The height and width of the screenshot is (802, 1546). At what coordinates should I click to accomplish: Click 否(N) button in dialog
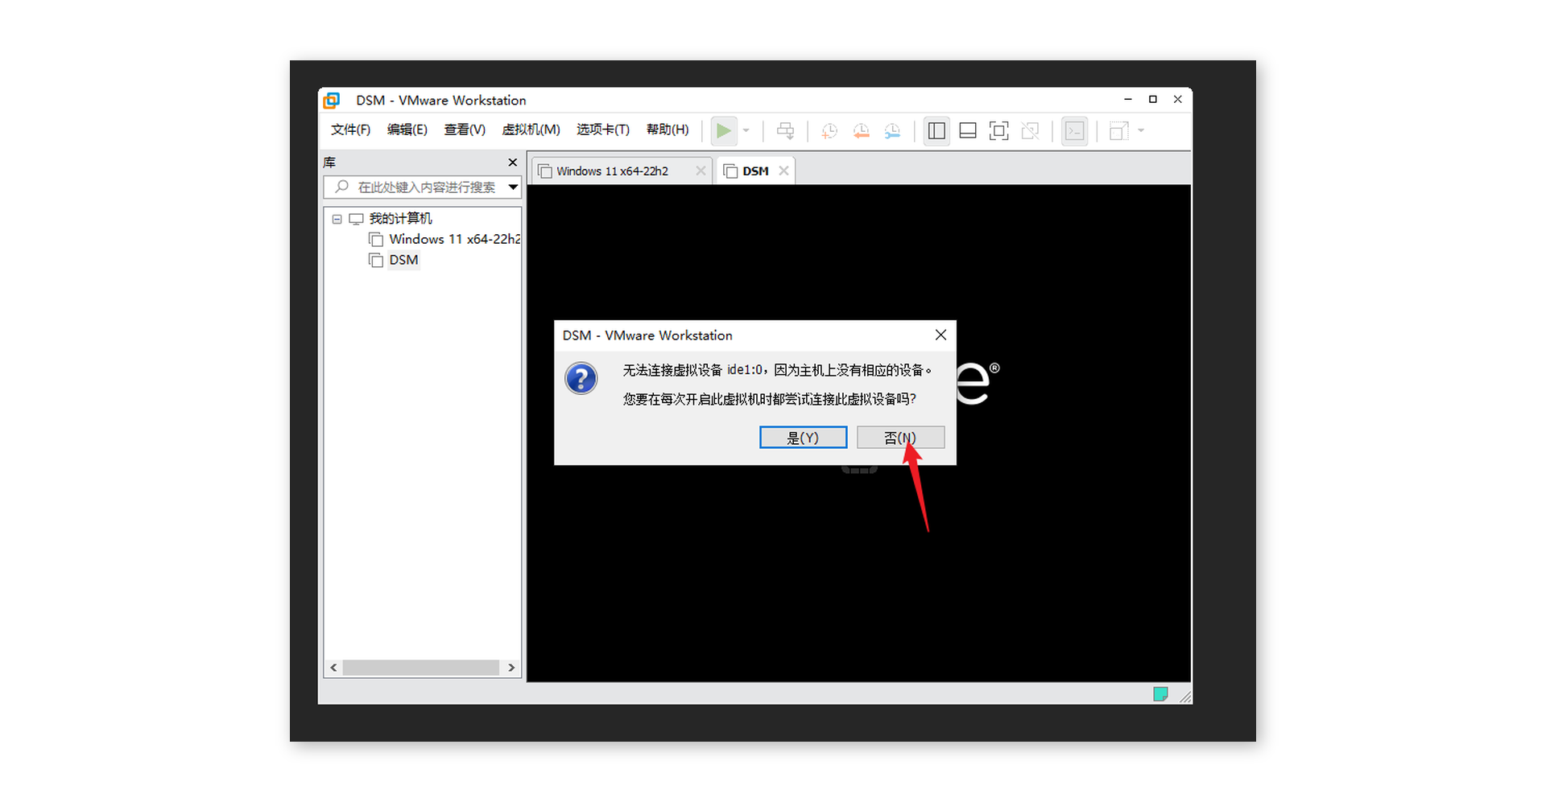click(x=900, y=437)
